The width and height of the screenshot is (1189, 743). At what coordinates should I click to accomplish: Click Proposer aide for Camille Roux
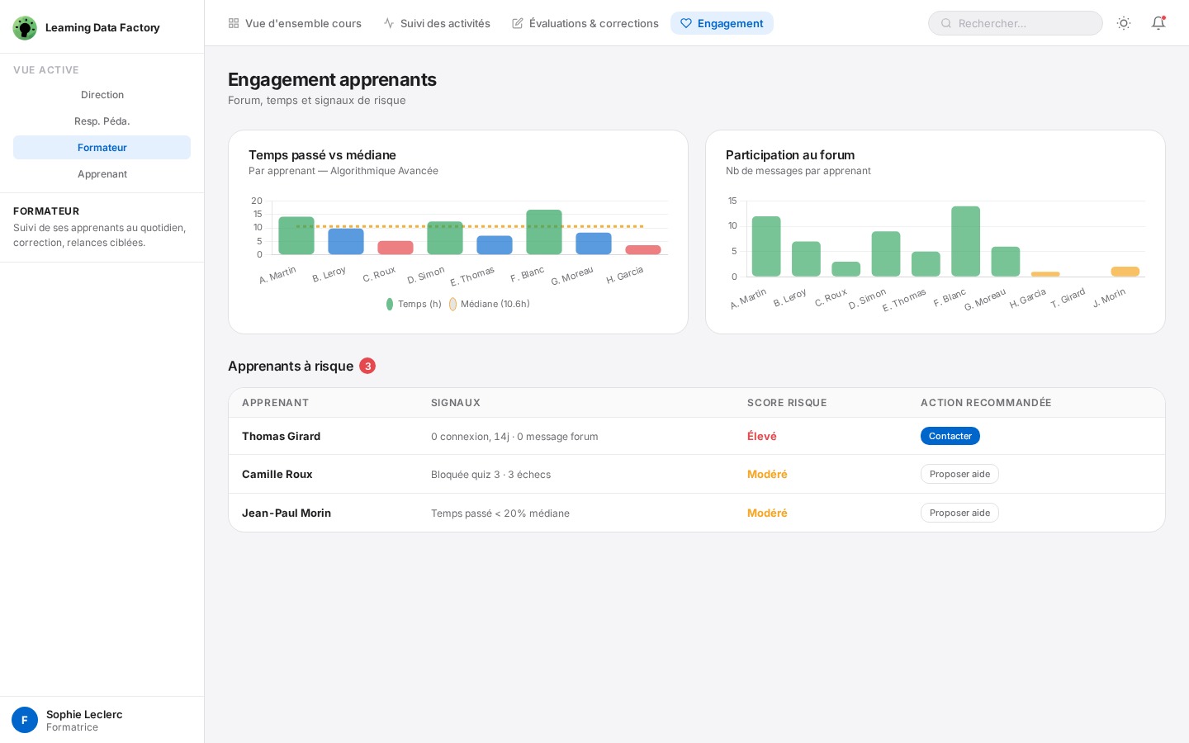[x=959, y=474]
